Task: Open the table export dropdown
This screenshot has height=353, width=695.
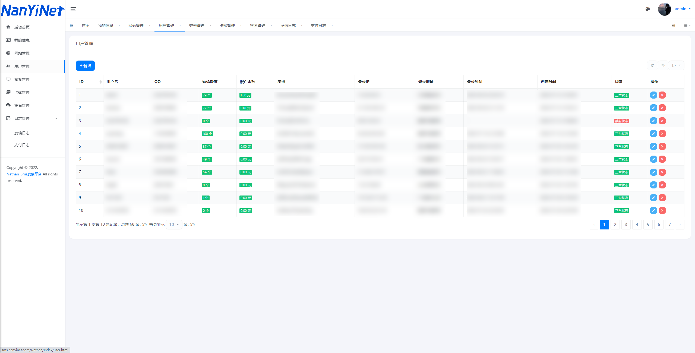Action: tap(676, 65)
